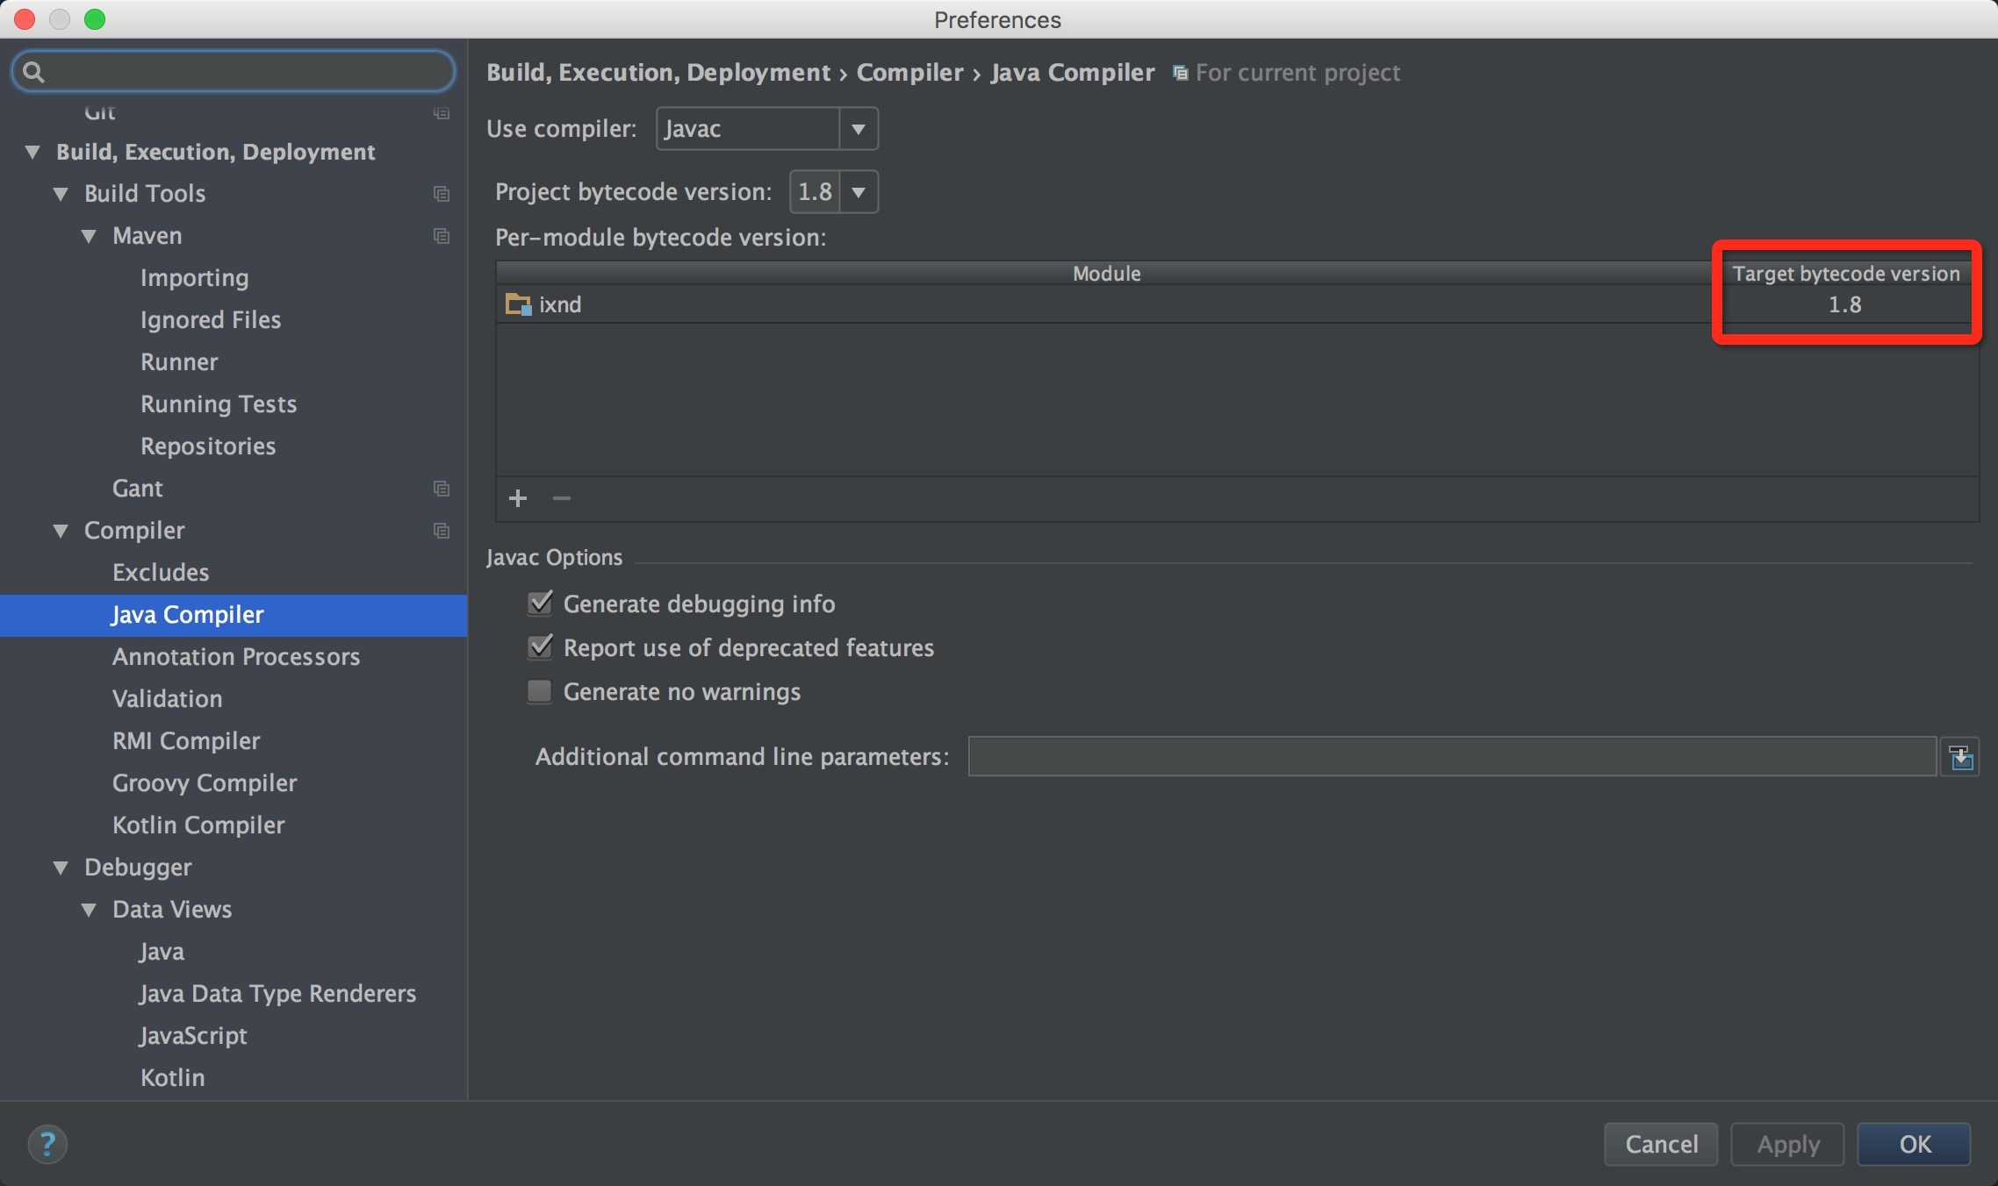Viewport: 1998px width, 1186px height.
Task: Click the add module button icon
Action: [517, 496]
